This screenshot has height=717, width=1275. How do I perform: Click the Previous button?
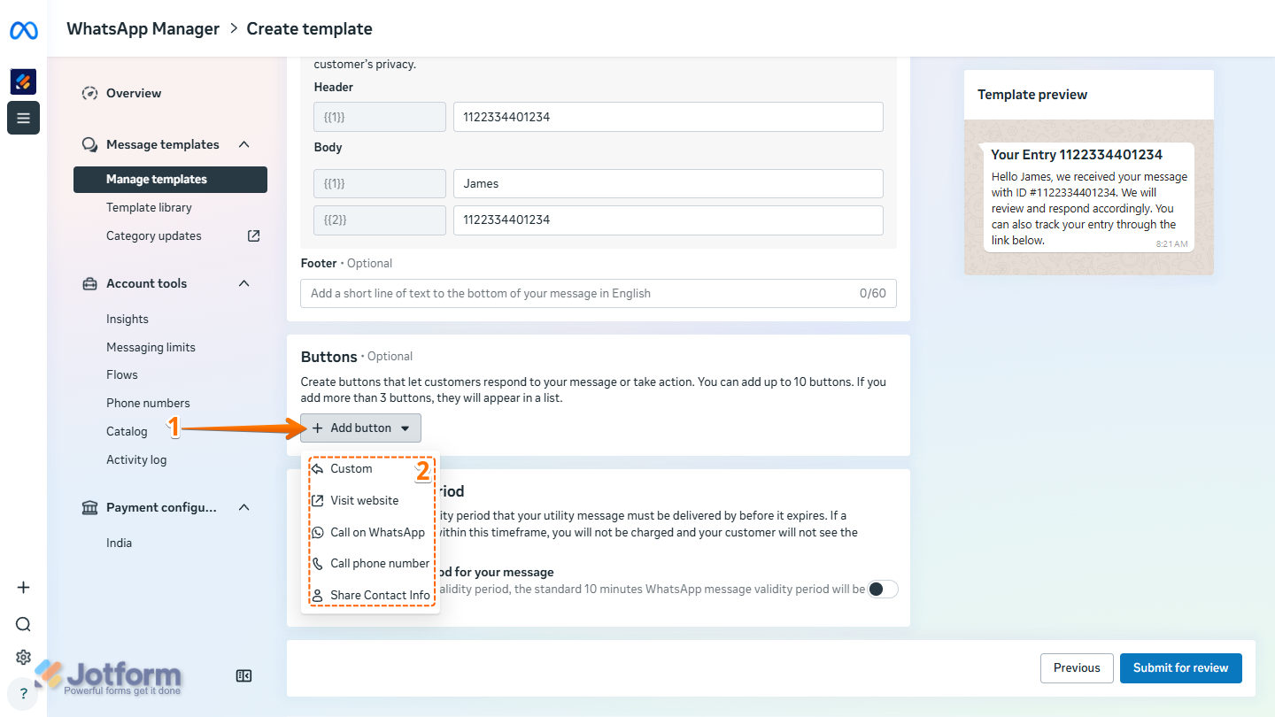[1077, 668]
